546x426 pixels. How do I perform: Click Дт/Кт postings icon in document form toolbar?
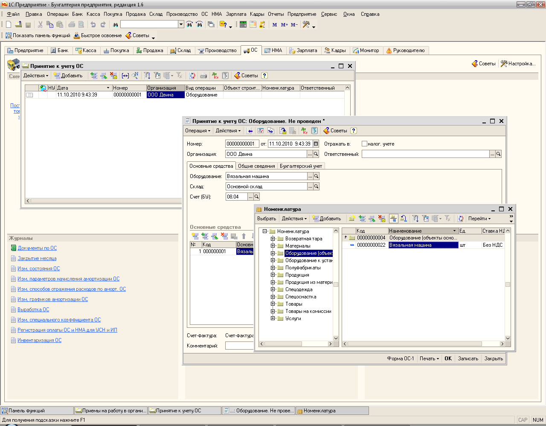pyautogui.click(x=304, y=131)
